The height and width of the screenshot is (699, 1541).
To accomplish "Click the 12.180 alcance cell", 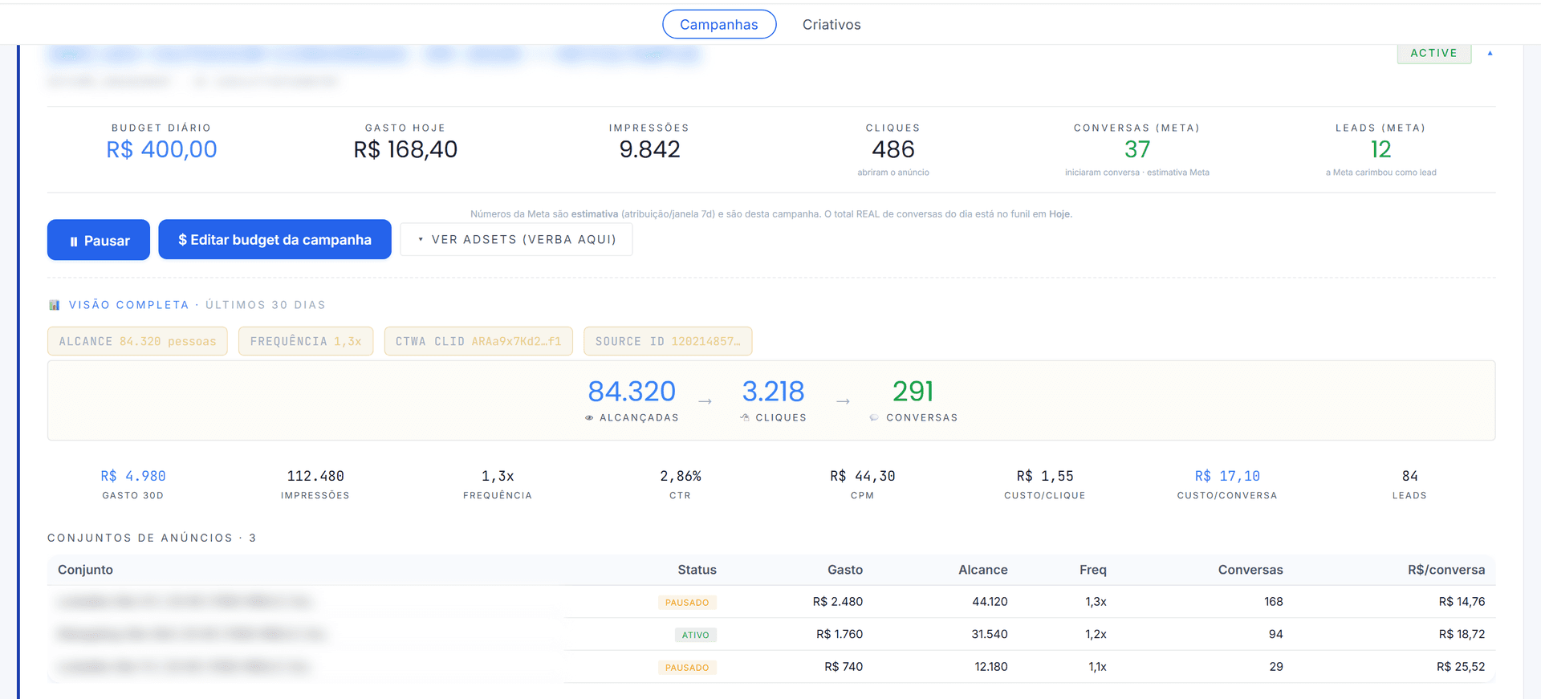I will (991, 667).
